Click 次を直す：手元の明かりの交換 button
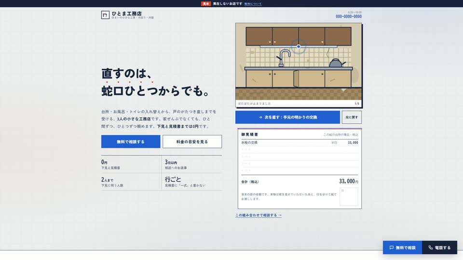The height and width of the screenshot is (260, 463). [287, 117]
